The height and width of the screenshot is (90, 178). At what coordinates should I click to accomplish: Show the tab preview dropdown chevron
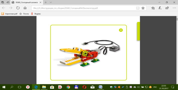51,2
